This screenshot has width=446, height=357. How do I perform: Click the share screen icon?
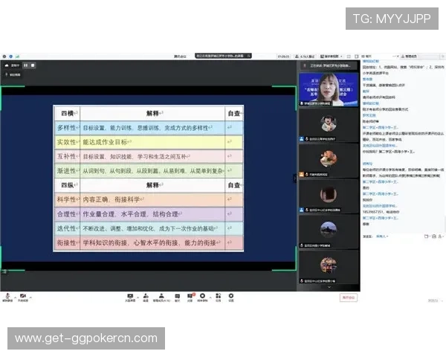(130, 297)
